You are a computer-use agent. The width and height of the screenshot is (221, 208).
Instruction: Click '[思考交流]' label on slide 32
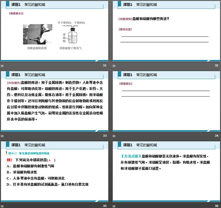coord(125,29)
